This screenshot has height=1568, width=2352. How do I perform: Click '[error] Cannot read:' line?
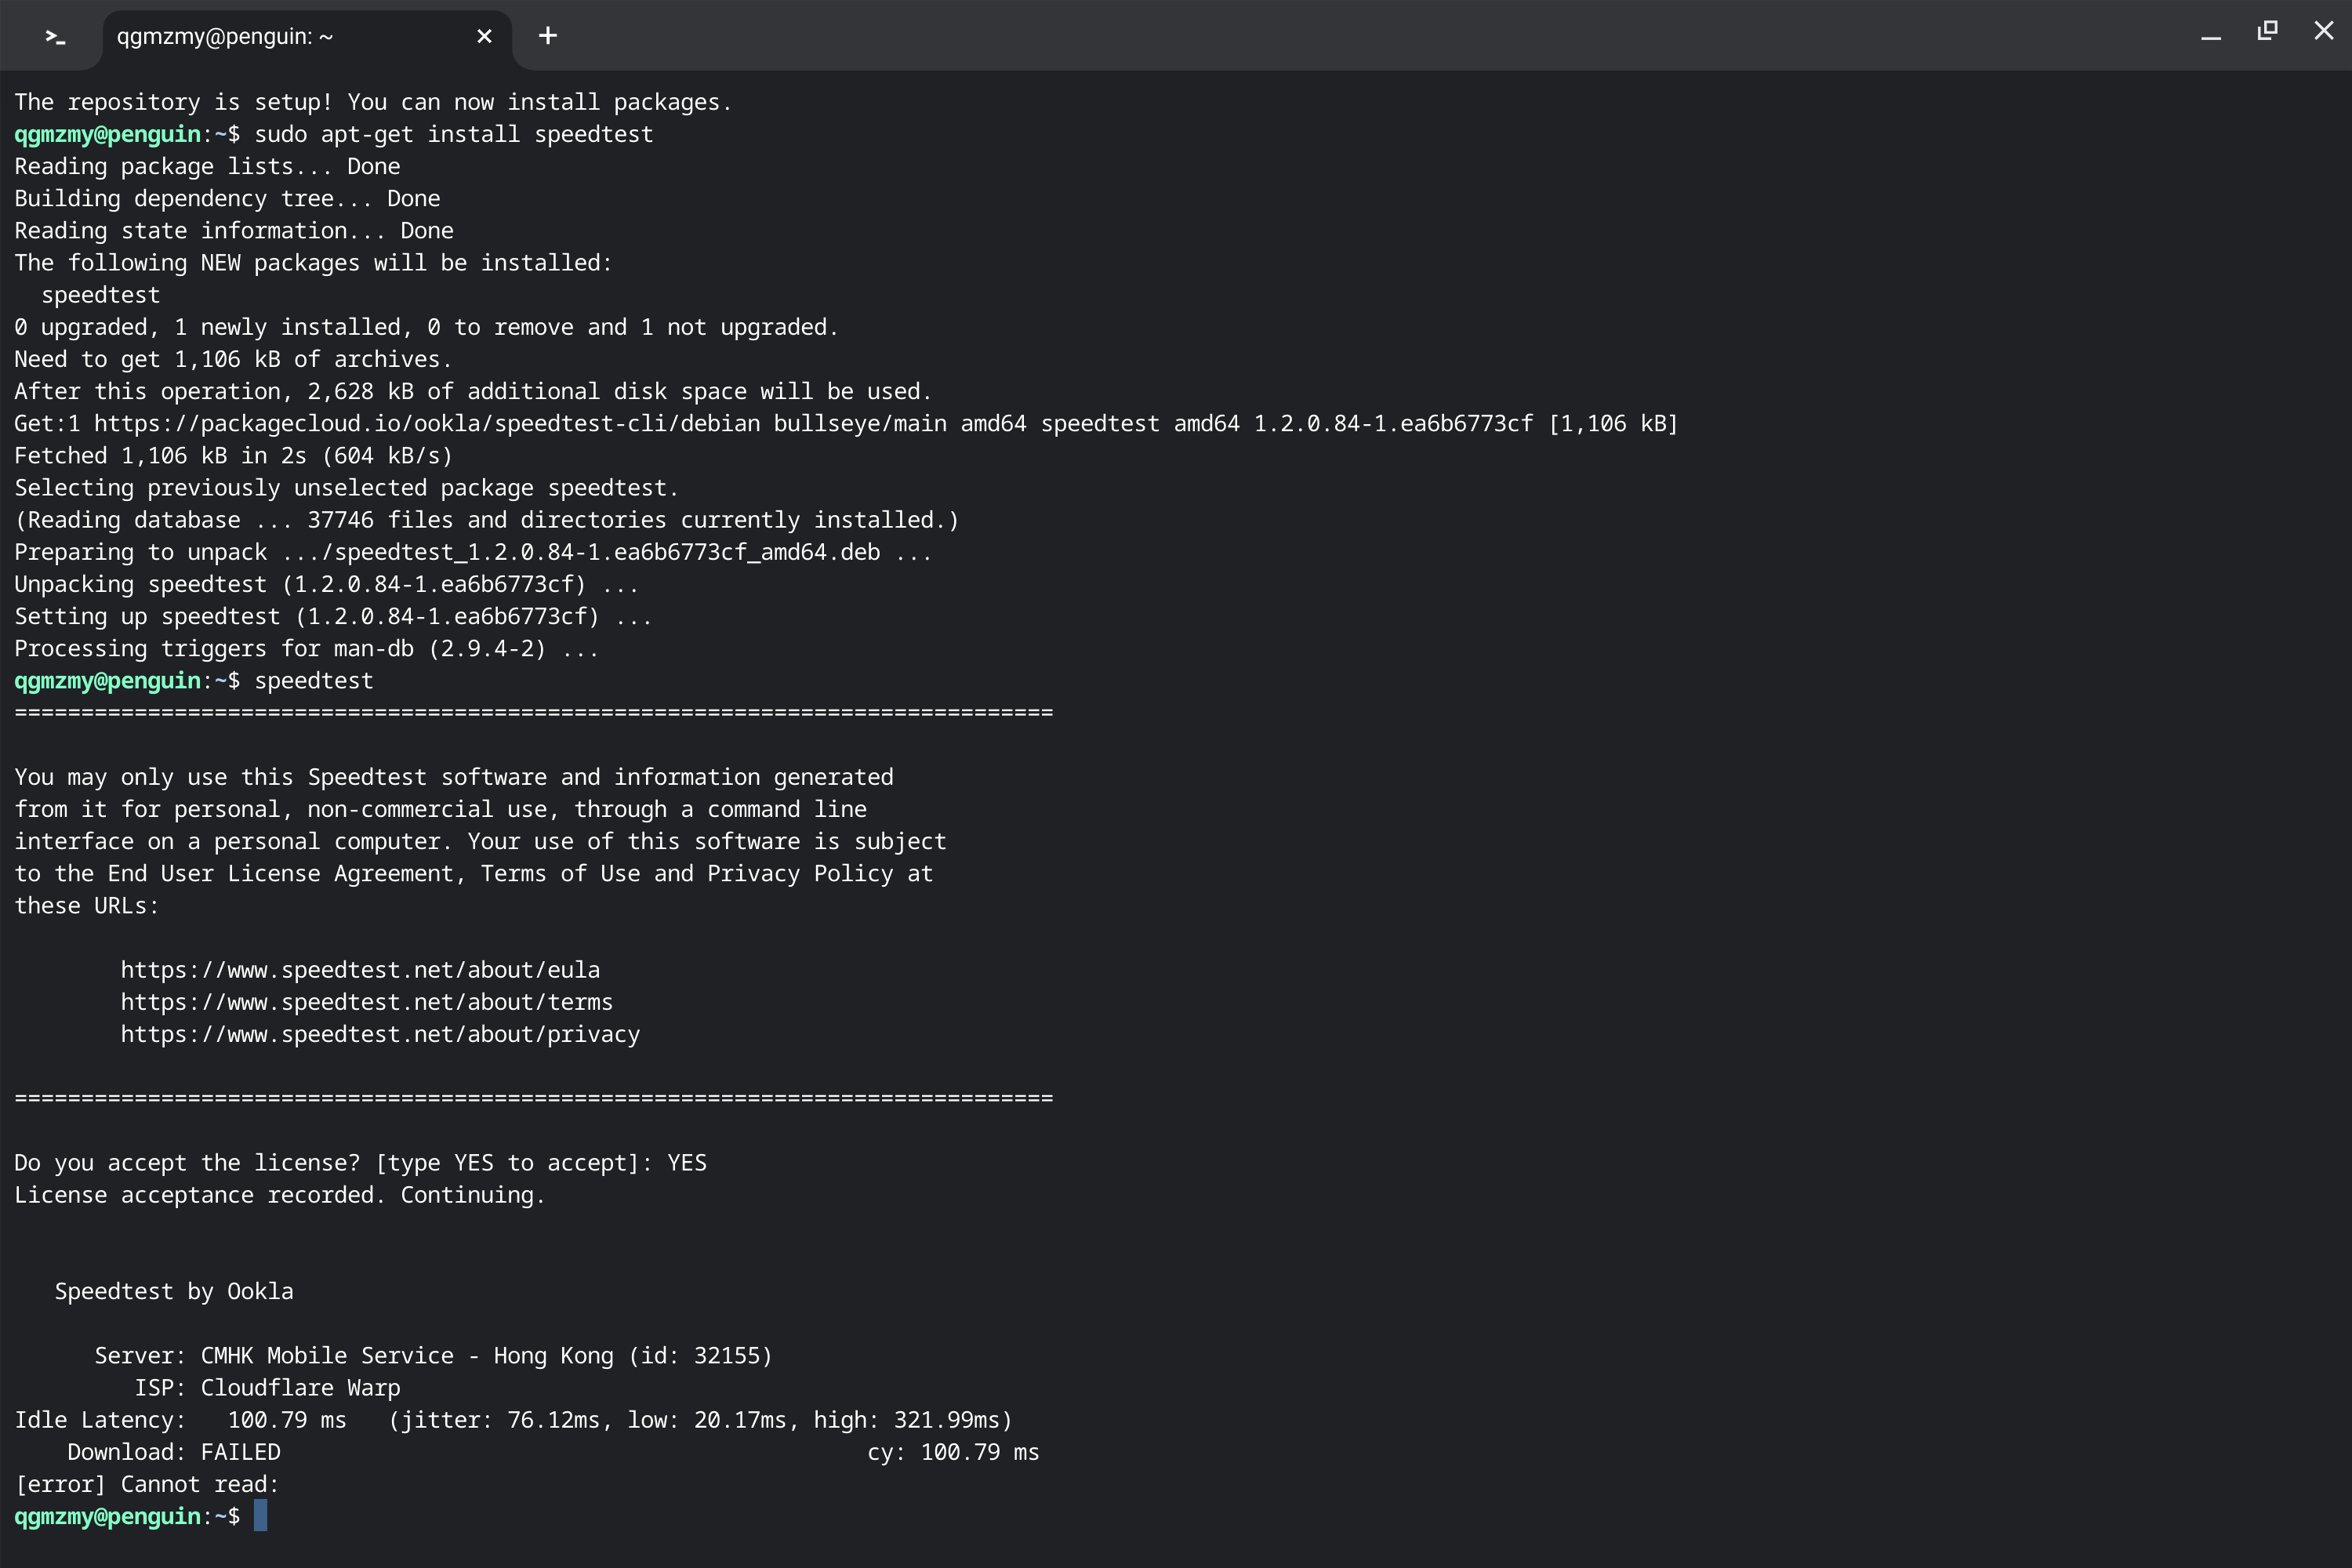pyautogui.click(x=147, y=1484)
